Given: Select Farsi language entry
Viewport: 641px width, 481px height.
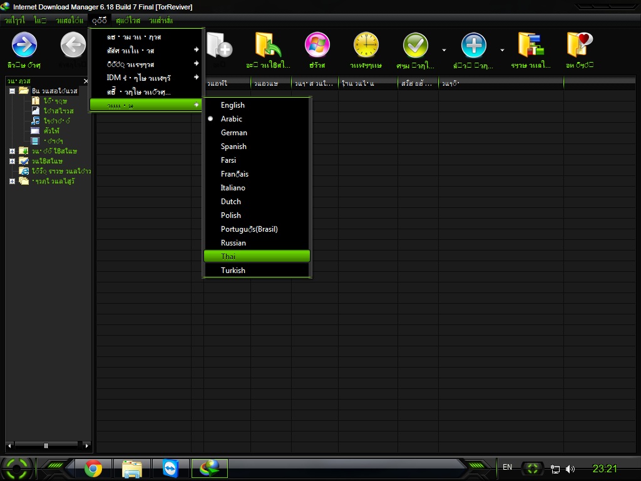Looking at the screenshot, I should tap(257, 160).
